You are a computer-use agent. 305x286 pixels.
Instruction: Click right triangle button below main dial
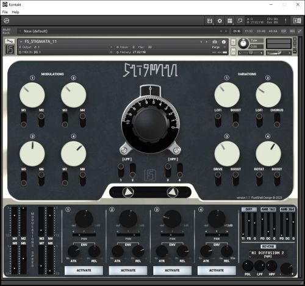coord(173,192)
